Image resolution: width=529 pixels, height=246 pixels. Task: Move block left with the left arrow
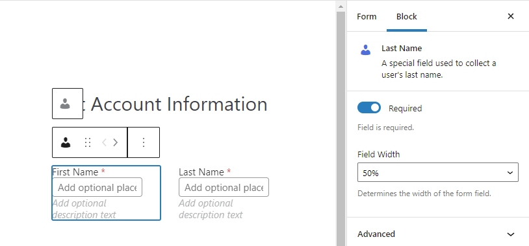[x=104, y=142]
